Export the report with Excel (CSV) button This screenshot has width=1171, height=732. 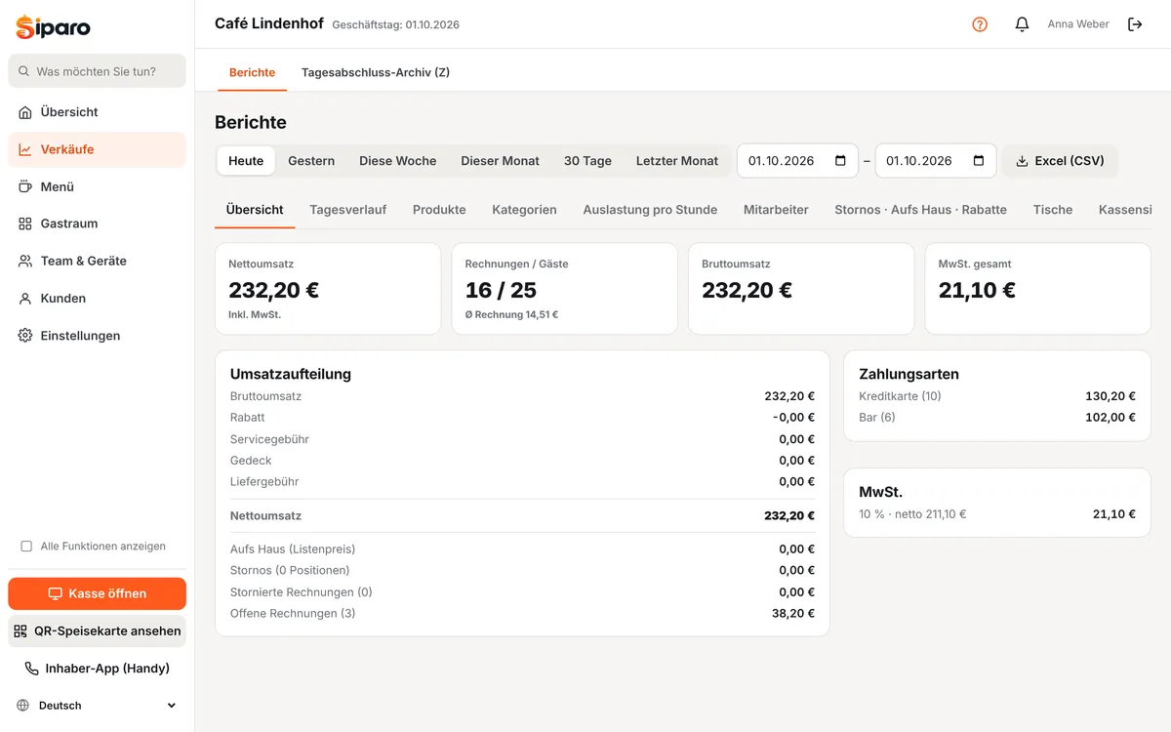1060,161
